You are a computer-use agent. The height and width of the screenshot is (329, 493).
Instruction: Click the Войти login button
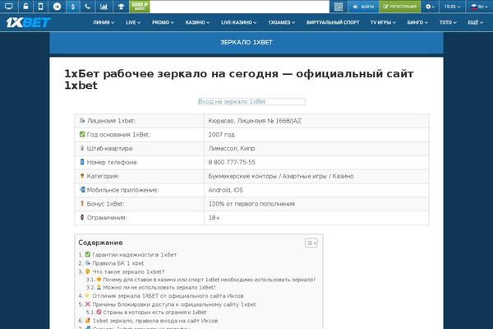coord(363,7)
